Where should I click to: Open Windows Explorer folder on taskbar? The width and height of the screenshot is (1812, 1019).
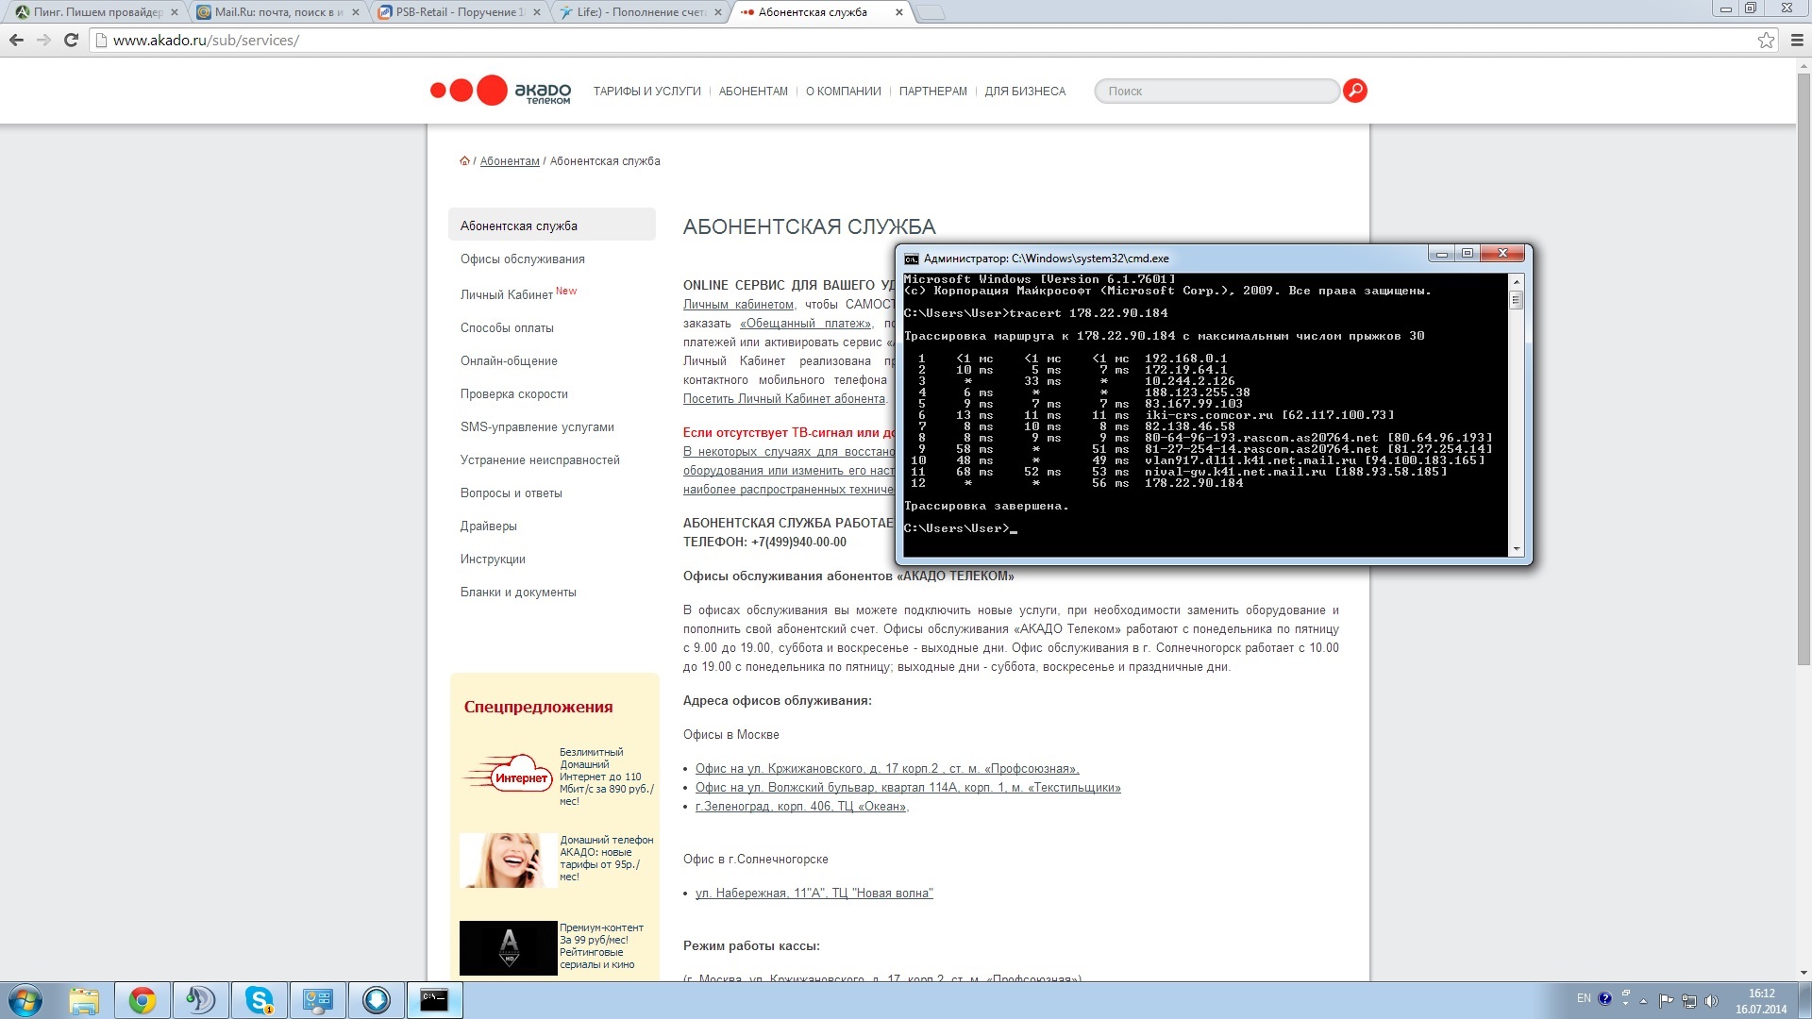click(84, 1000)
